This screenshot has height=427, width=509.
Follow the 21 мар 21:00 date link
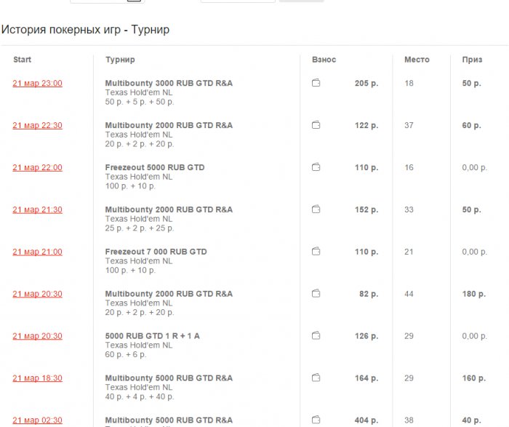pos(37,252)
